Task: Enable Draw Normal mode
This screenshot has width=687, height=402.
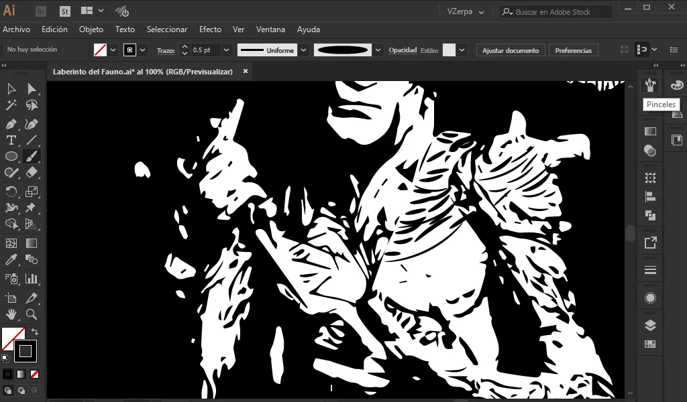Action: coord(8,391)
